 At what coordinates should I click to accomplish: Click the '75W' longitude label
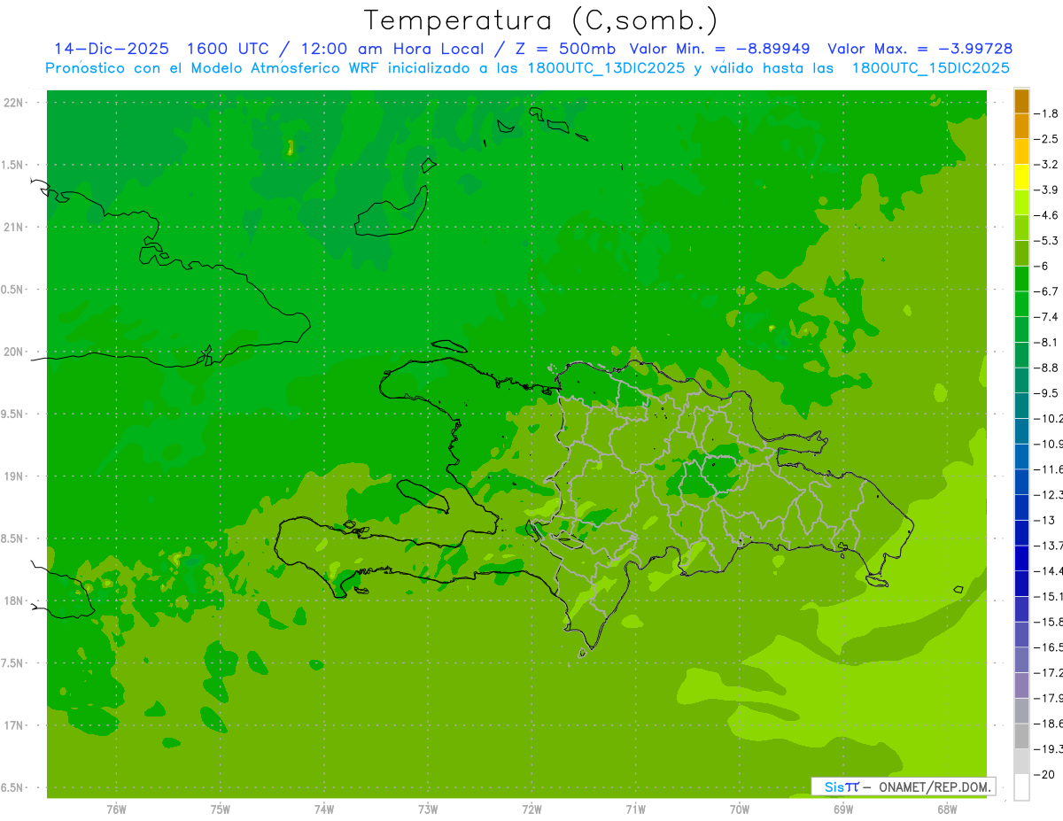pyautogui.click(x=221, y=809)
